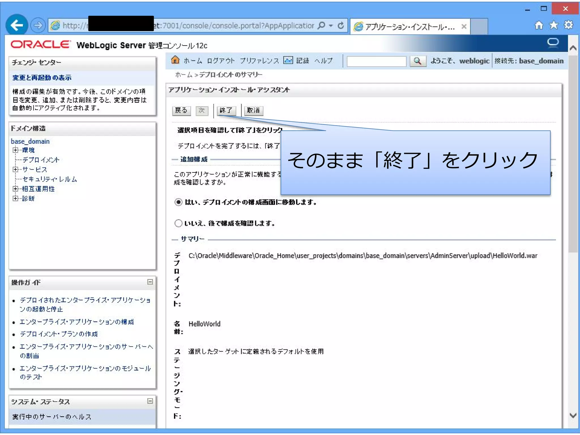Expand the 診断 tree node
This screenshot has width=580, height=435.
(15, 198)
